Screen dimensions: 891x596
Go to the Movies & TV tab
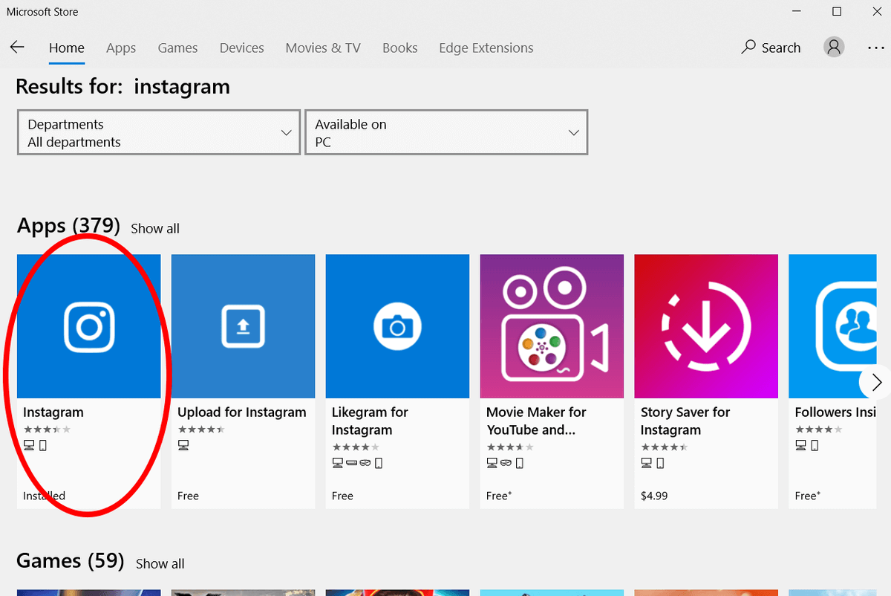[x=323, y=48]
